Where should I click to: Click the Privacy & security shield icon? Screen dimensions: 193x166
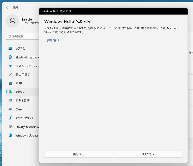point(10,127)
